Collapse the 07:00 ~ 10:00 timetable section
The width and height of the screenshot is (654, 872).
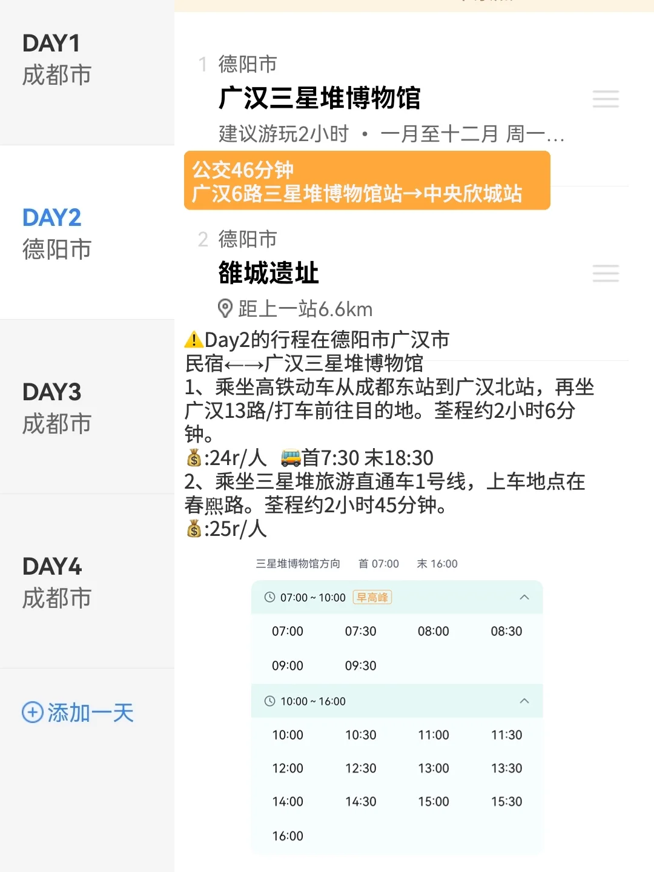tap(524, 598)
